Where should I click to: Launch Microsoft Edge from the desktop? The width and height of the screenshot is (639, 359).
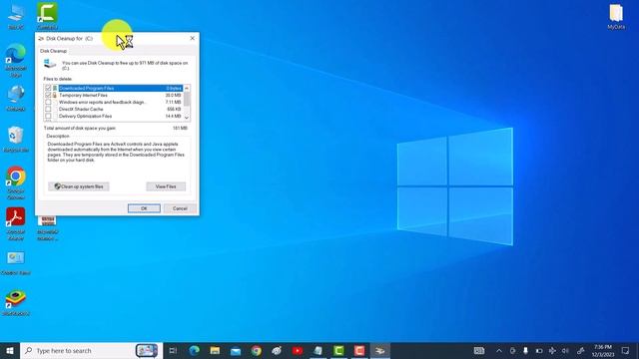tap(16, 60)
